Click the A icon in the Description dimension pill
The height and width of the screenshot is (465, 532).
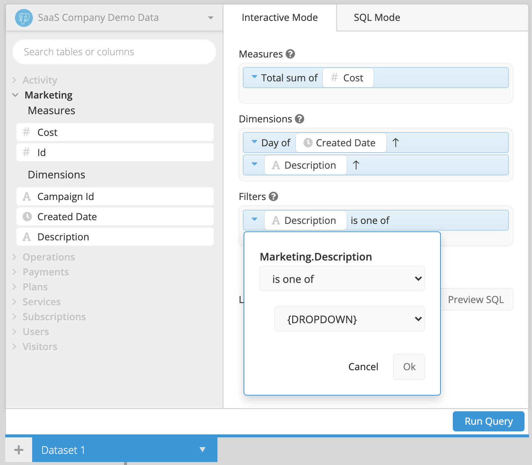pyautogui.click(x=276, y=165)
